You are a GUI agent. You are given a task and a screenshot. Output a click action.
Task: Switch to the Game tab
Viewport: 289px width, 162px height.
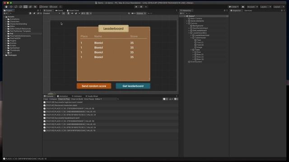59,10
